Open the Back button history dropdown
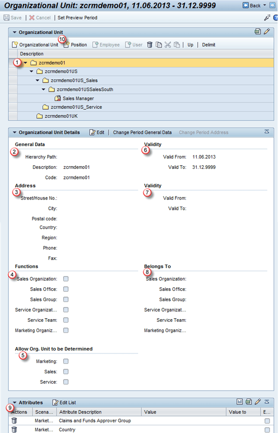The width and height of the screenshot is (278, 433). (x=265, y=5)
